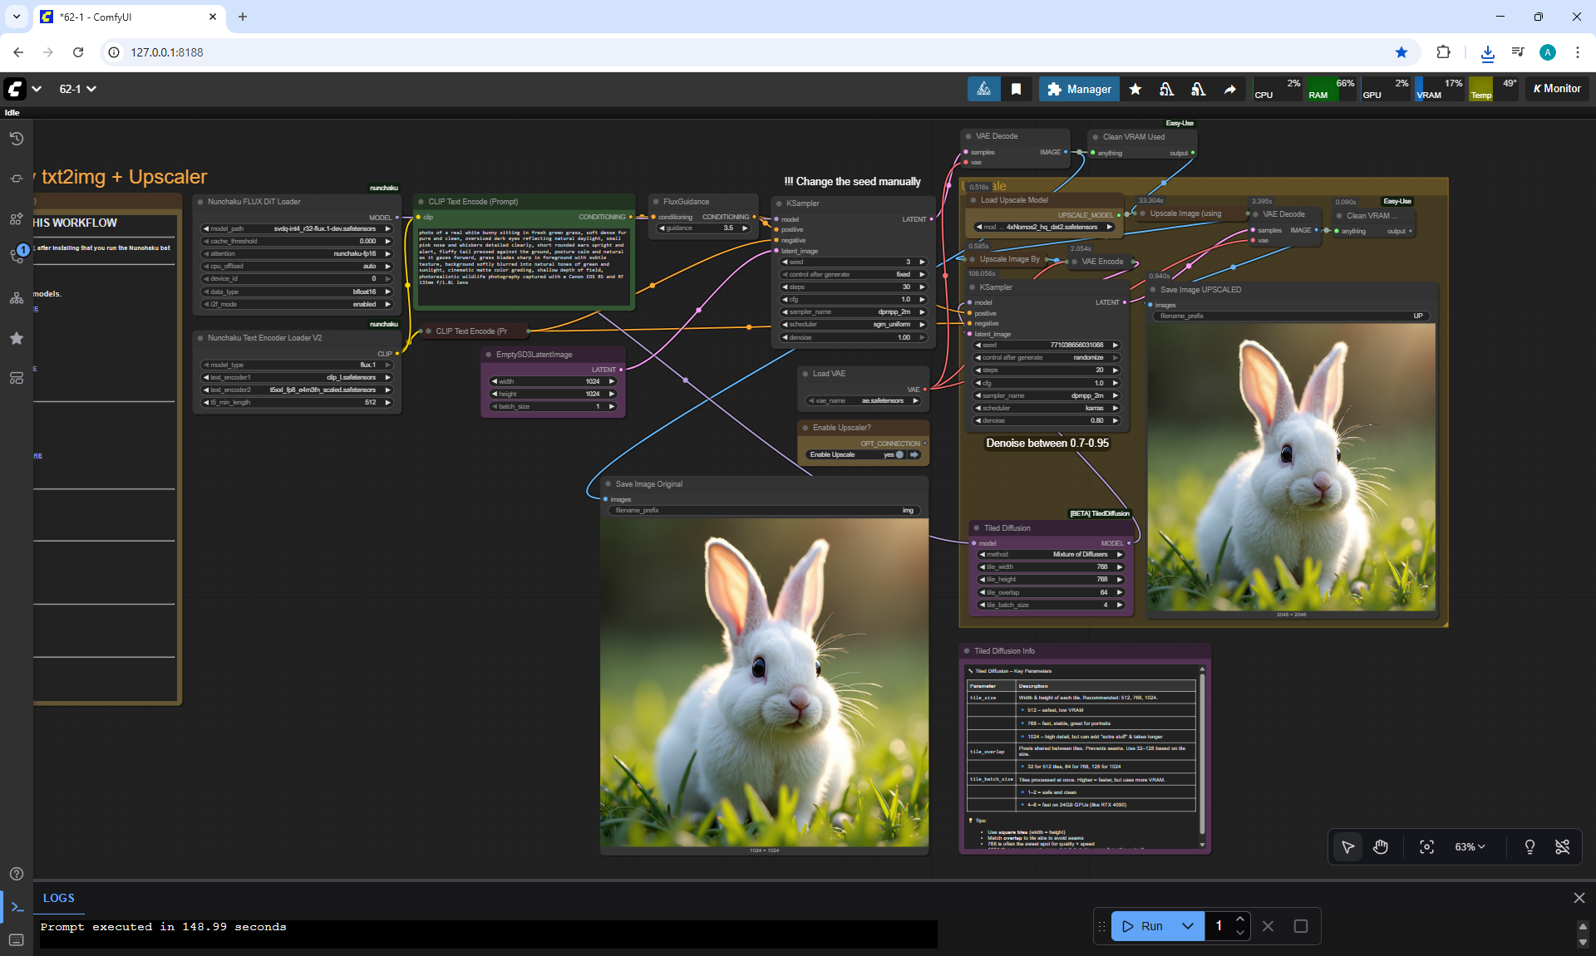Screen dimensions: 1596x956
Task: Toggle the batch count square checkbox
Action: 1300,925
